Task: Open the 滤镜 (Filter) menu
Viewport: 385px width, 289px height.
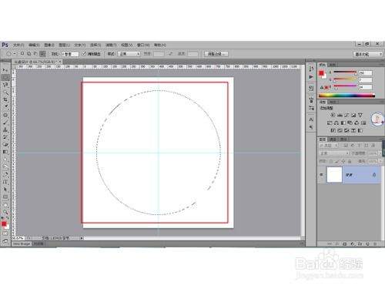Action: [111, 45]
